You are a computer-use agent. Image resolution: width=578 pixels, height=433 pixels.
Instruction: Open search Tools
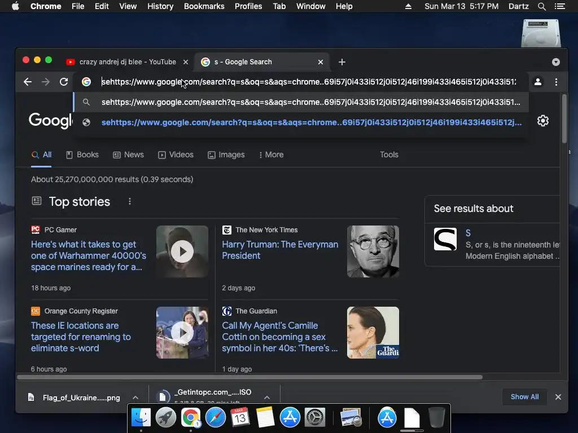tap(389, 154)
